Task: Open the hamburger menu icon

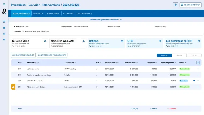Action: click(x=4, y=4)
